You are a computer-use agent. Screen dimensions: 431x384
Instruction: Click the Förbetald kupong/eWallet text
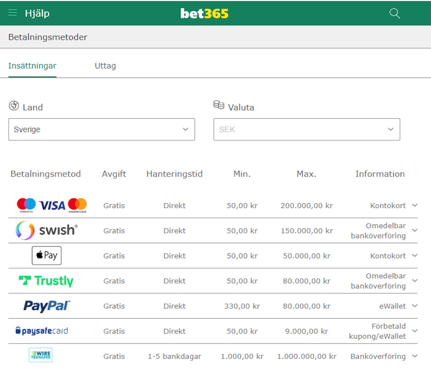tap(378, 331)
